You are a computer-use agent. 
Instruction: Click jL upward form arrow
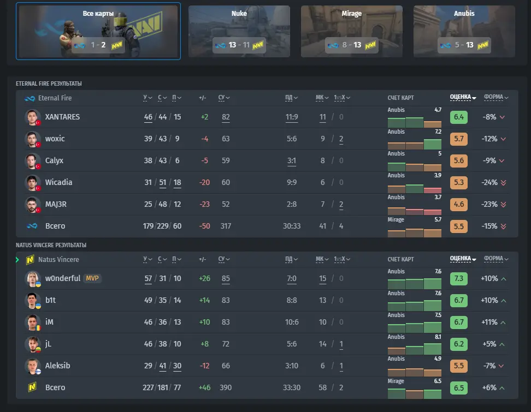502,344
